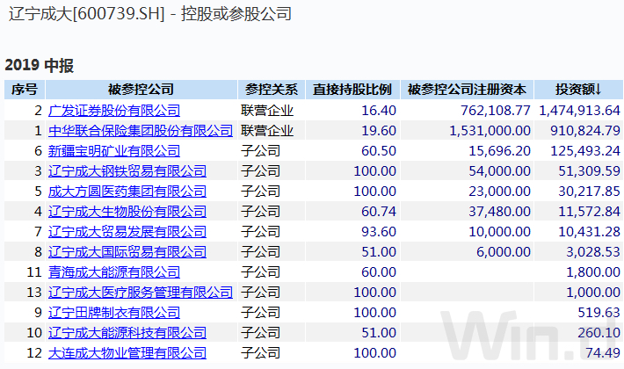The width and height of the screenshot is (624, 369).
Task: Select registered capital 1,531,000.00
Action: tap(490, 131)
